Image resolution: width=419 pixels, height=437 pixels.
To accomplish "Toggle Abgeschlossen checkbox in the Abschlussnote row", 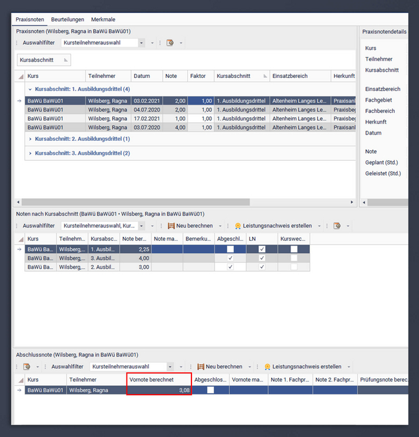I will coord(210,390).
